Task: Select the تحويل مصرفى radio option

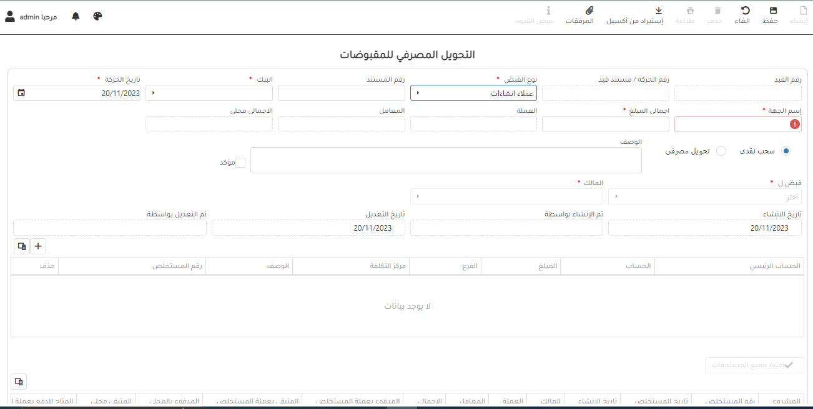Action: (721, 151)
